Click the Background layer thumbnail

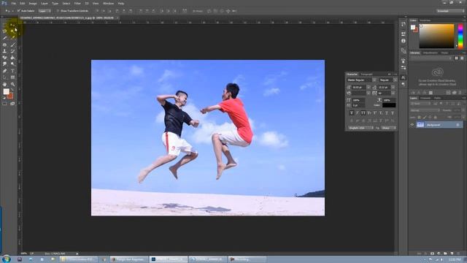click(x=420, y=125)
